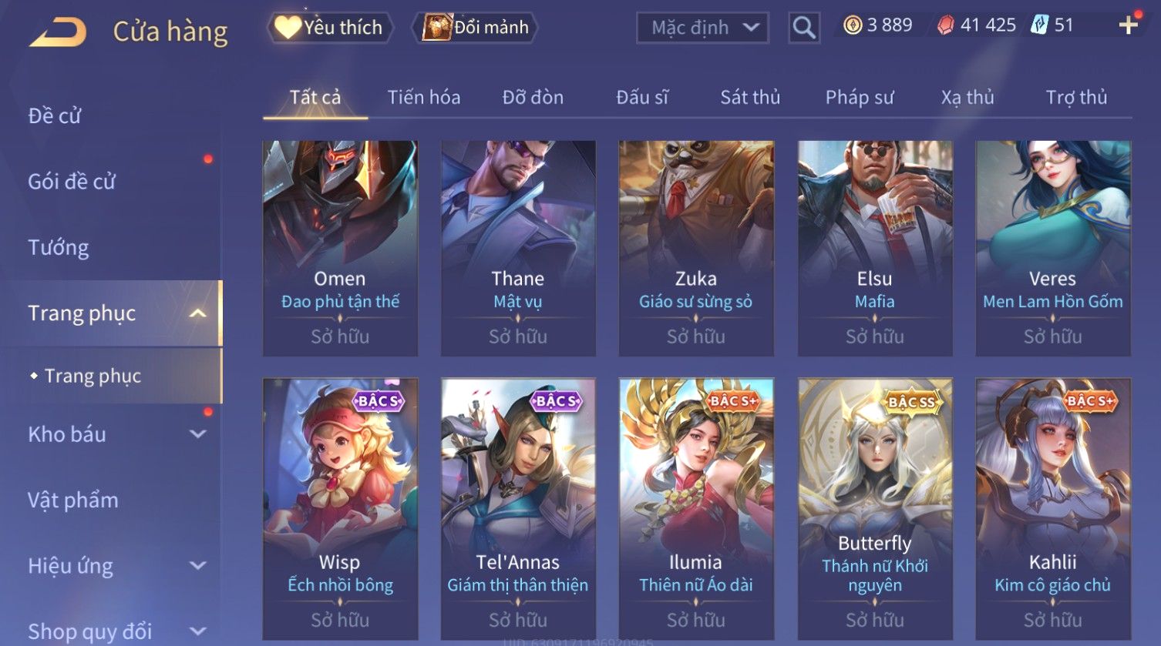Click the back arrow icon

click(x=58, y=32)
